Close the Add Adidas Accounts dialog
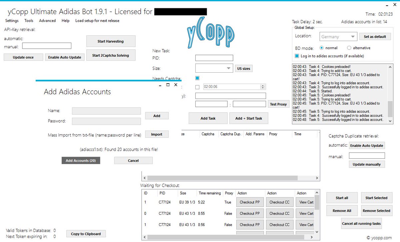The image size is (400, 242). point(176,85)
